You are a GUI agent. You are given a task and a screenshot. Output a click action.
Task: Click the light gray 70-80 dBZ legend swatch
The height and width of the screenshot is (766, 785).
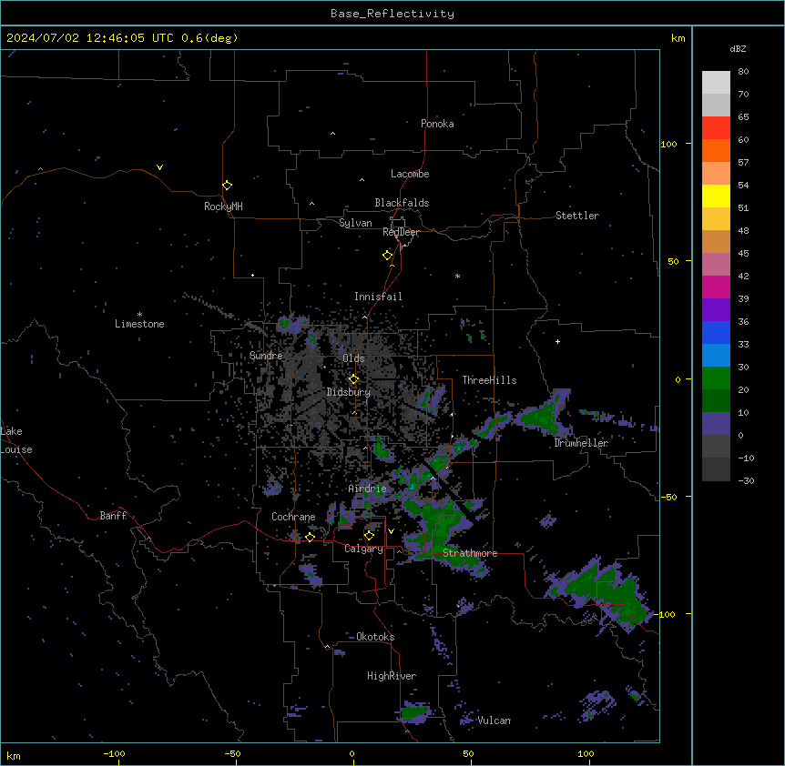(x=716, y=83)
